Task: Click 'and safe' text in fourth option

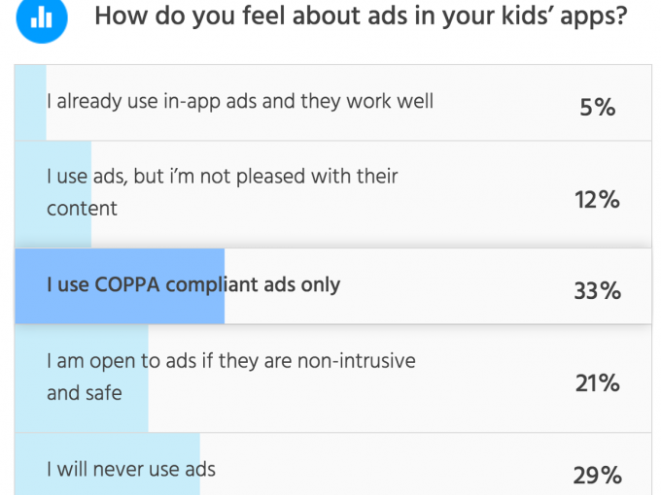Action: click(85, 393)
